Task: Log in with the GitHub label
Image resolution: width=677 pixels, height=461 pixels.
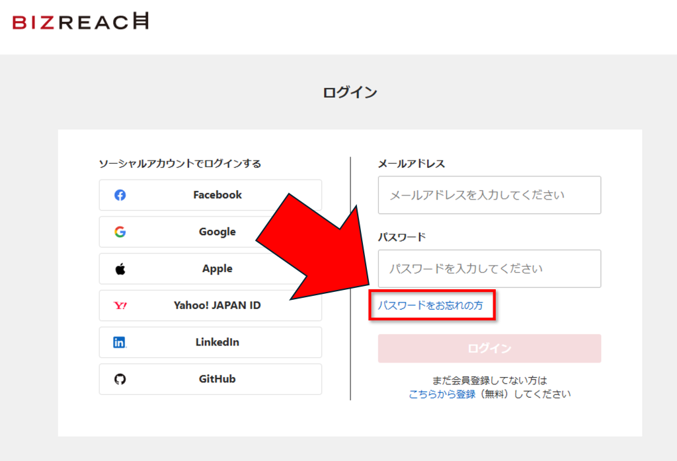Action: pyautogui.click(x=217, y=379)
